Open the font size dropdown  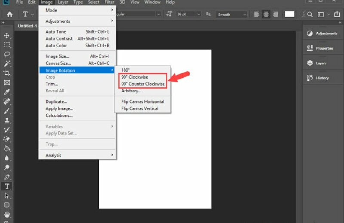(x=199, y=14)
